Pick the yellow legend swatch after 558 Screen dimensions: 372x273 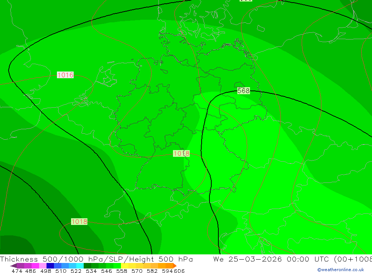(125, 266)
